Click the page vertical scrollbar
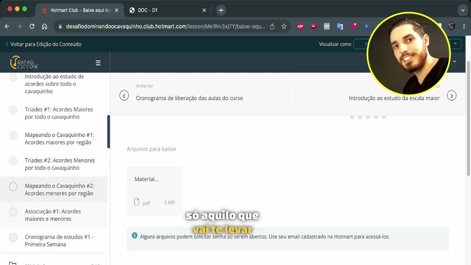The image size is (471, 265). tap(468, 118)
